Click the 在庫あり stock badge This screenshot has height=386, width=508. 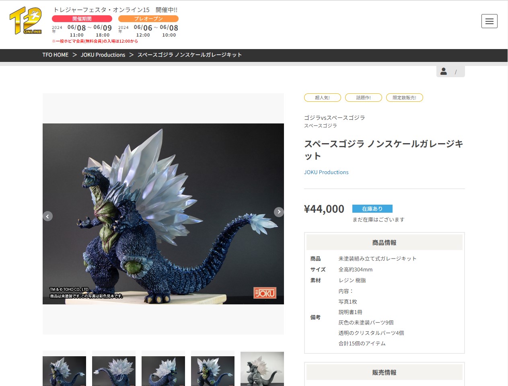click(372, 209)
